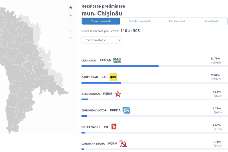The width and height of the screenshot is (228, 152).
Task: Zoom out with the minus button
Action: click(71, 37)
